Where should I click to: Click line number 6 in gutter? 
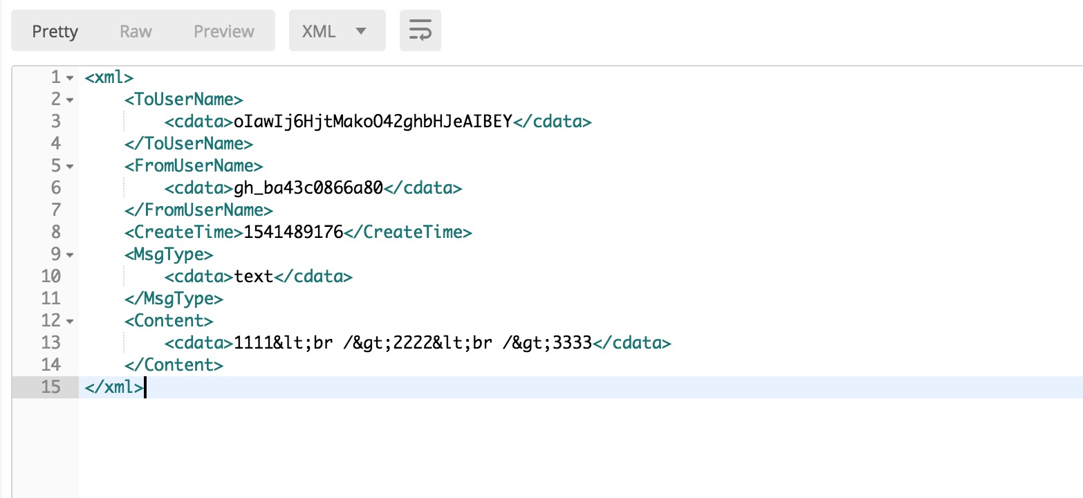55,188
